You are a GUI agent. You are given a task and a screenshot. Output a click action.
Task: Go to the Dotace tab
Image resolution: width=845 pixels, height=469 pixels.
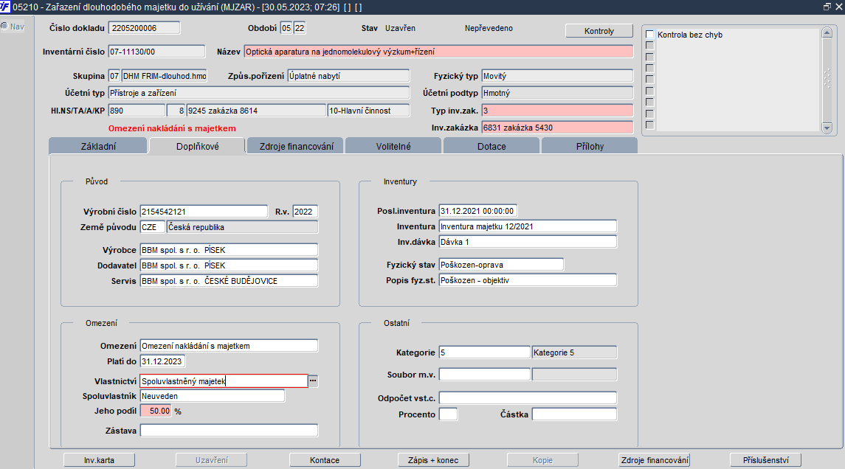coord(492,146)
